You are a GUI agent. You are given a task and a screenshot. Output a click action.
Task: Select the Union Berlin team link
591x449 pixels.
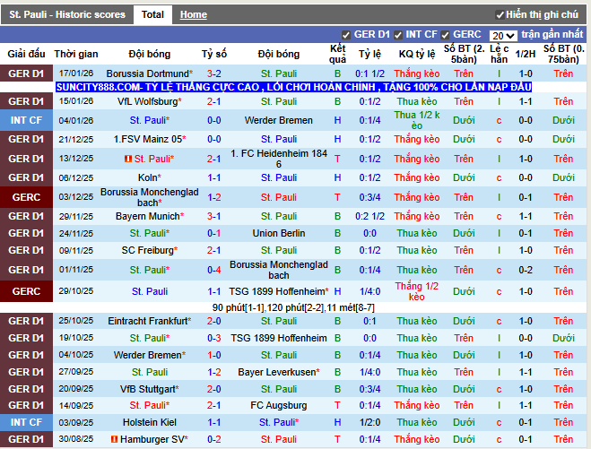click(x=279, y=233)
